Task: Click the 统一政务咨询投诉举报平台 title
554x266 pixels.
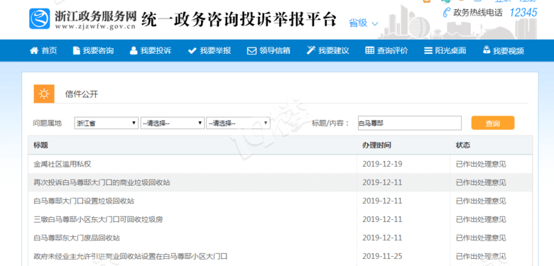Action: click(239, 20)
